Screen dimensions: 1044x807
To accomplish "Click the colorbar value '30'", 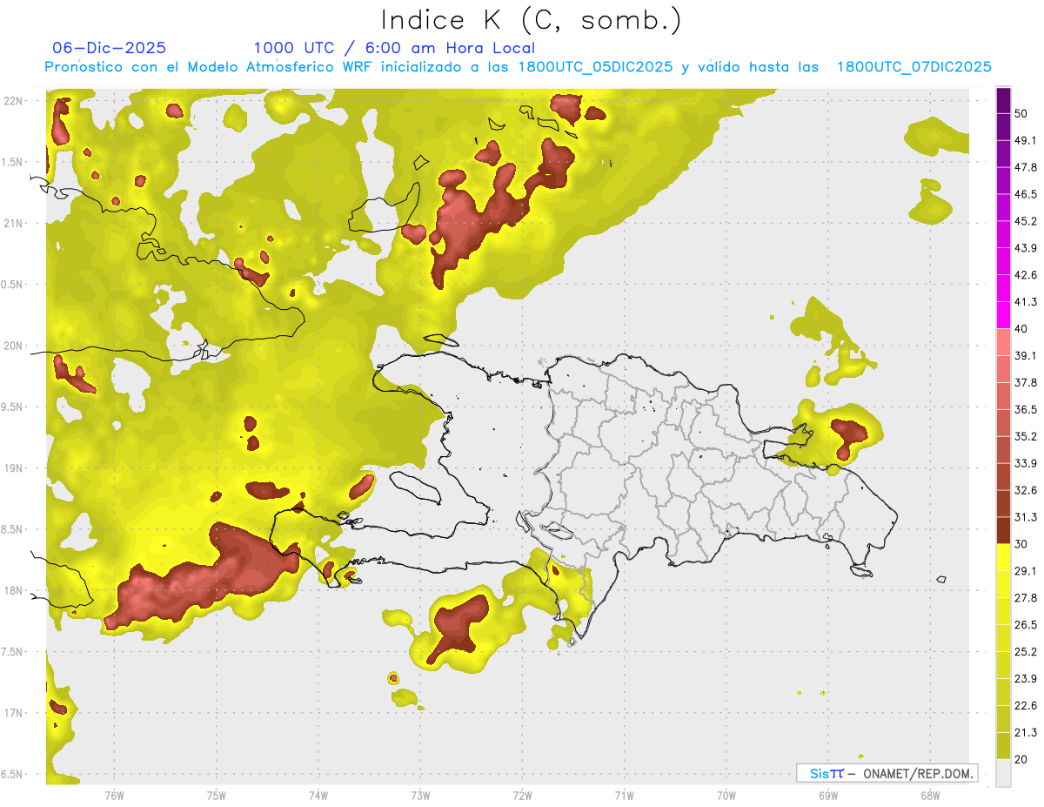I will pos(1022,544).
